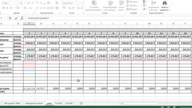The height and width of the screenshot is (108, 192).
Task: Open the Денежный number format dropdown
Action: click(x=82, y=3)
